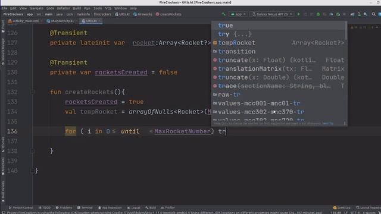Pick truncate(x: Float) completion suggestion
The image size is (381, 214).
coord(278,60)
